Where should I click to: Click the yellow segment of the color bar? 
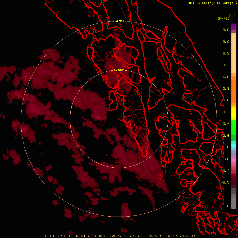pyautogui.click(x=234, y=113)
